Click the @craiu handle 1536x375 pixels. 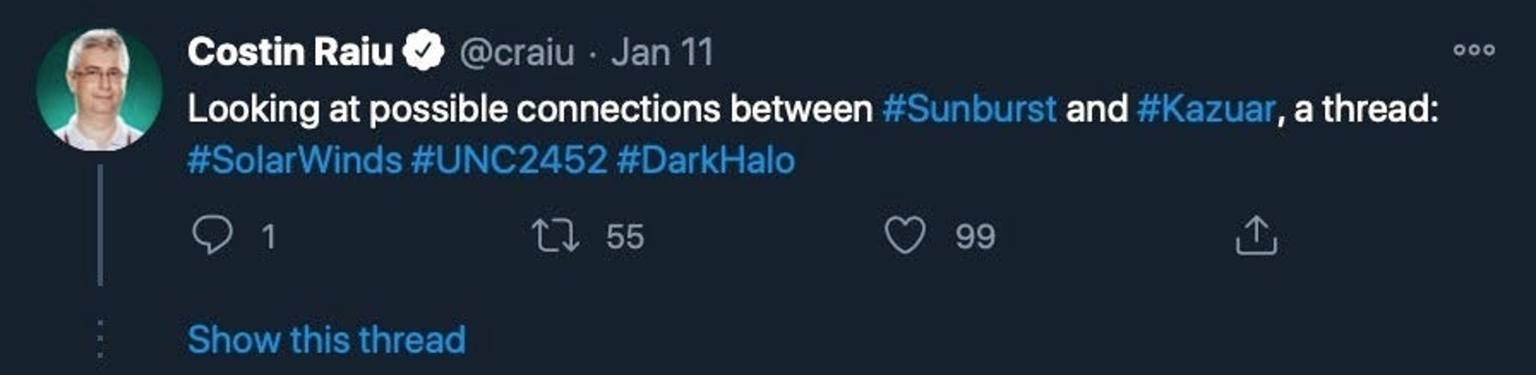[x=517, y=52]
